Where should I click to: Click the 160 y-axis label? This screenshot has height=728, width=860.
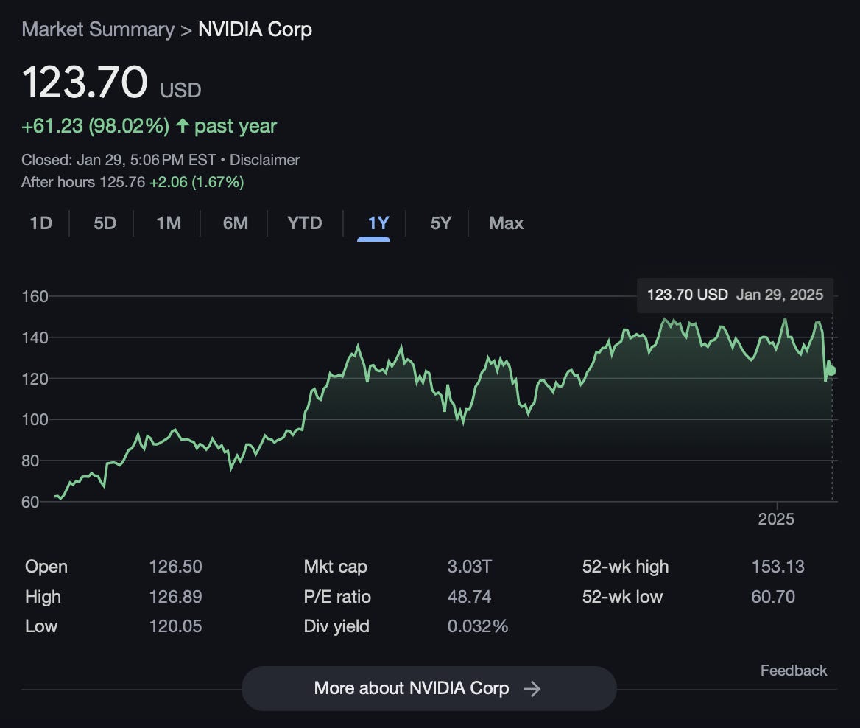[x=35, y=296]
